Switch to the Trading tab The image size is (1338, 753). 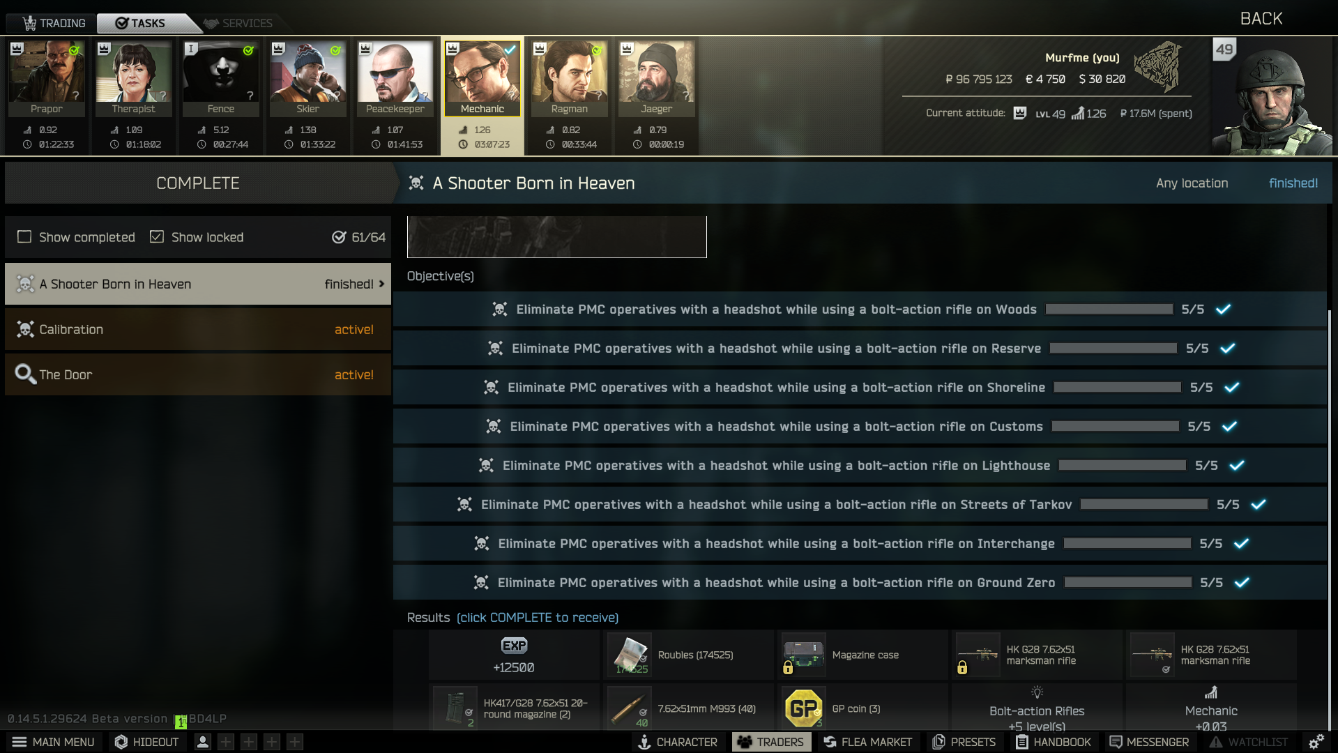[x=54, y=23]
